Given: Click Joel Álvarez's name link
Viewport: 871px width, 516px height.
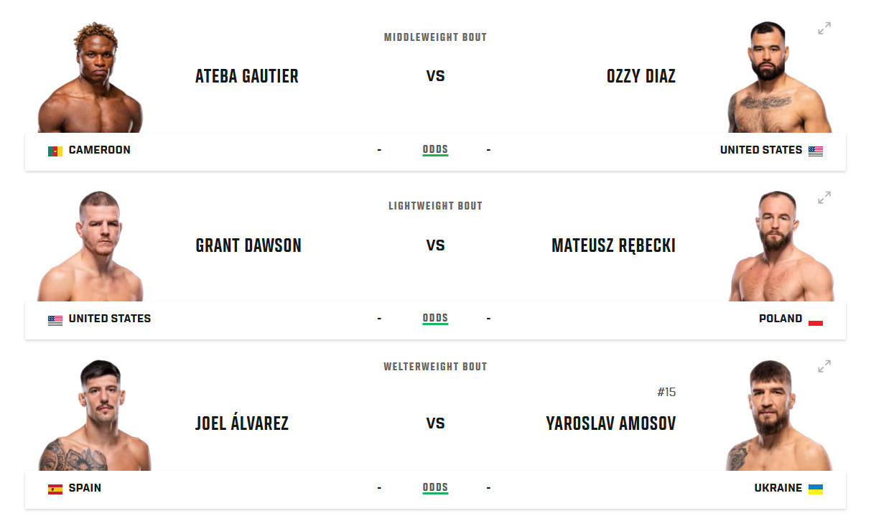Looking at the screenshot, I should pos(242,423).
